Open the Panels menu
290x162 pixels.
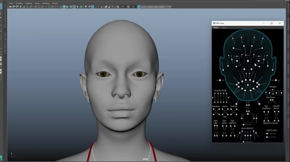pyautogui.click(x=55, y=3)
